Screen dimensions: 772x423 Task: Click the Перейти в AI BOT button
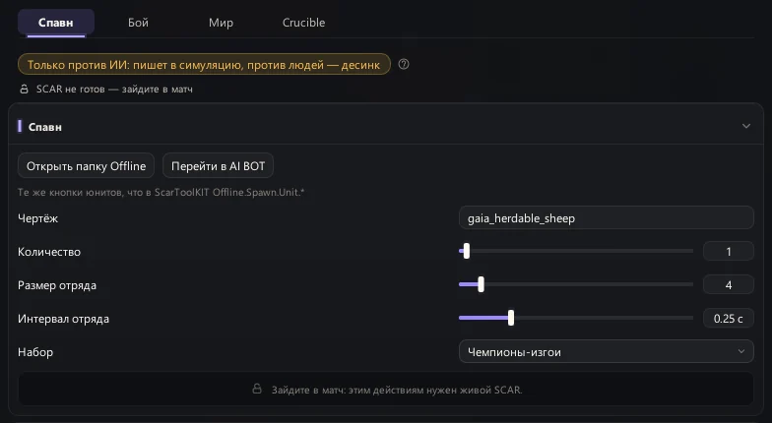[x=219, y=166]
